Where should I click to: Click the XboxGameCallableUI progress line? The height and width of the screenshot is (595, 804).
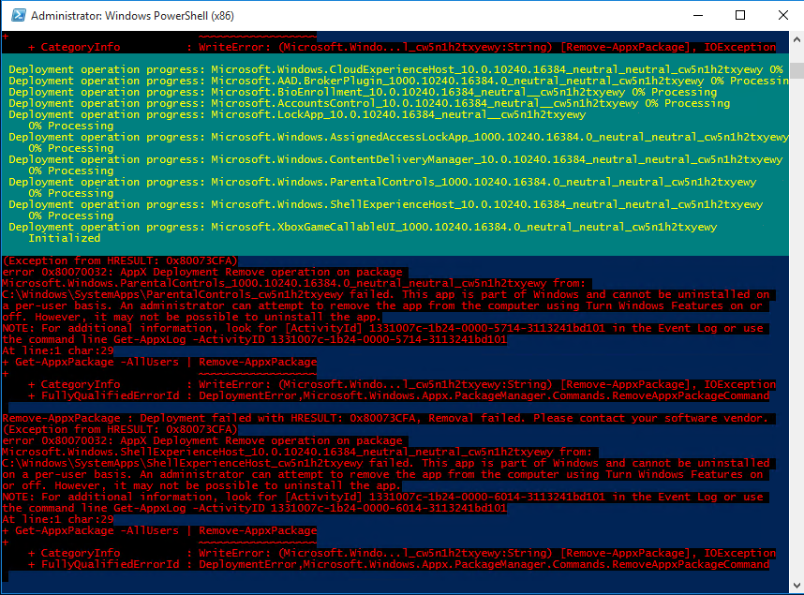363,228
